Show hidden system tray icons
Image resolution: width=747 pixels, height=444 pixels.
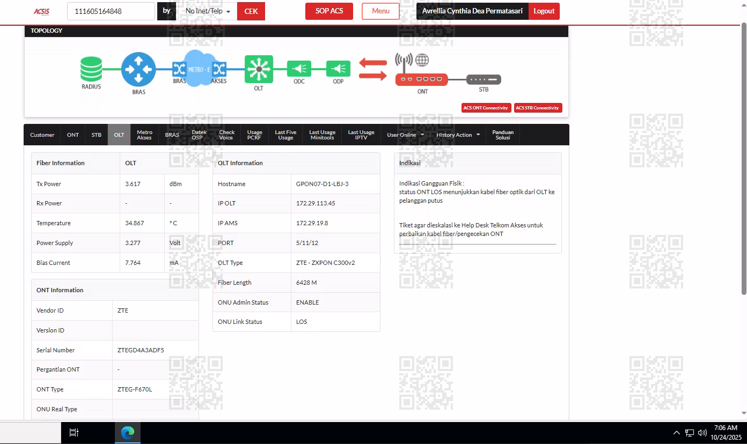(677, 433)
